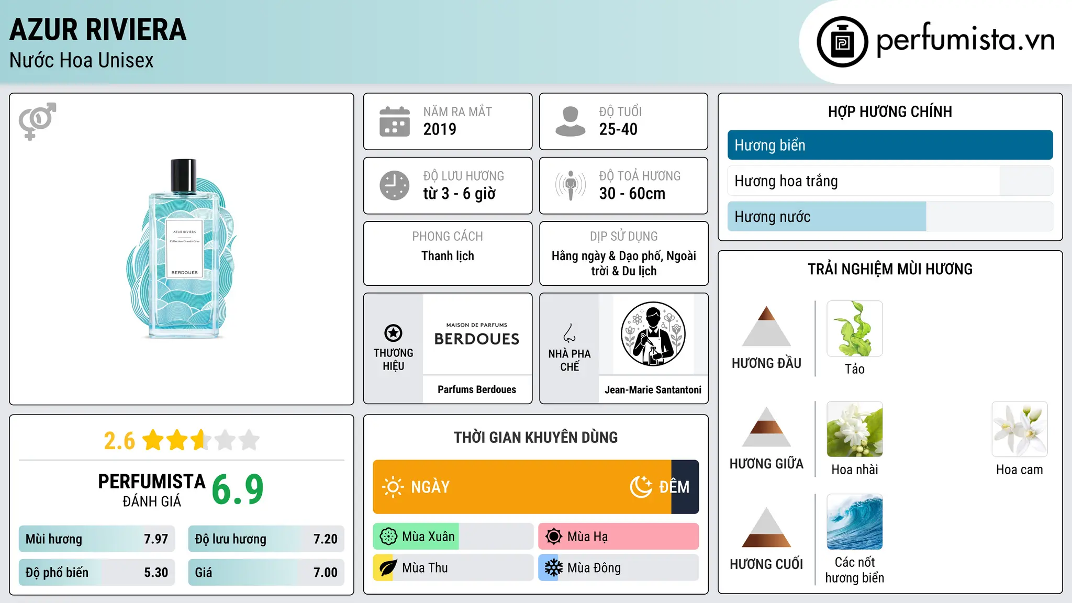The height and width of the screenshot is (603, 1072).
Task: Click the AZUR RIVIERA title
Action: pos(98,30)
